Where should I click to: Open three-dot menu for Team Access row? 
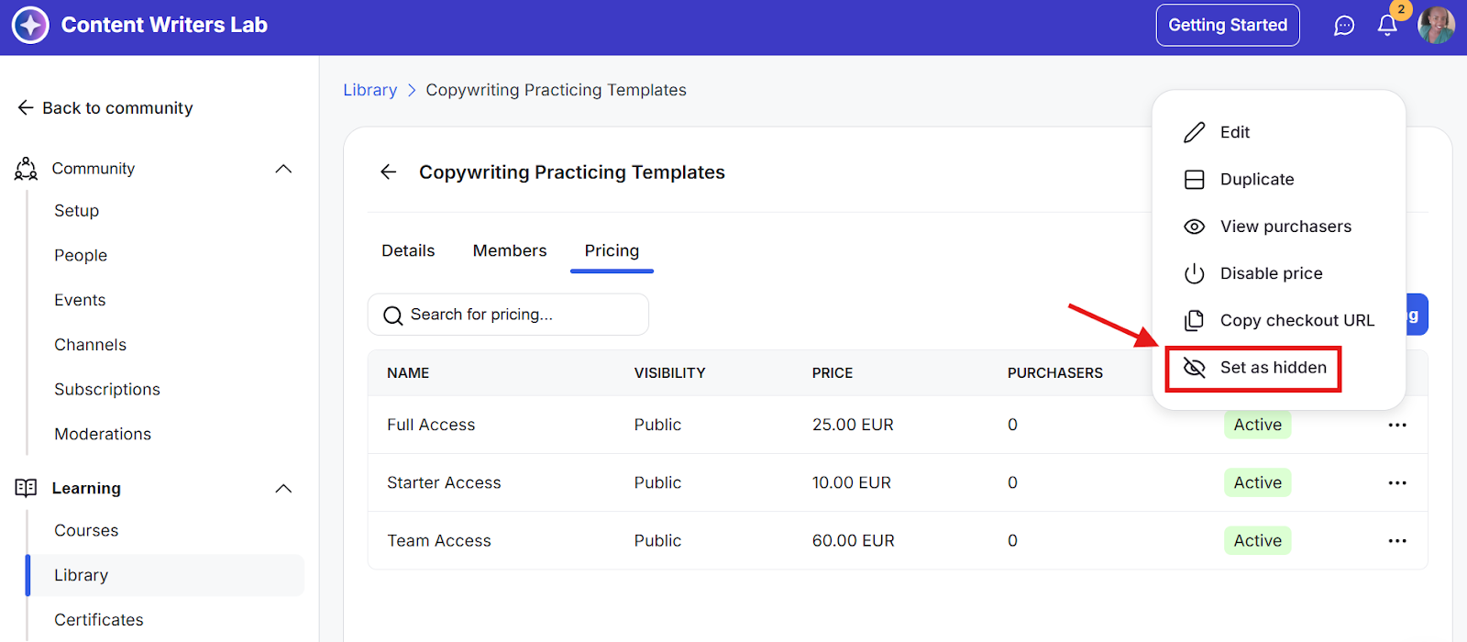(x=1396, y=541)
